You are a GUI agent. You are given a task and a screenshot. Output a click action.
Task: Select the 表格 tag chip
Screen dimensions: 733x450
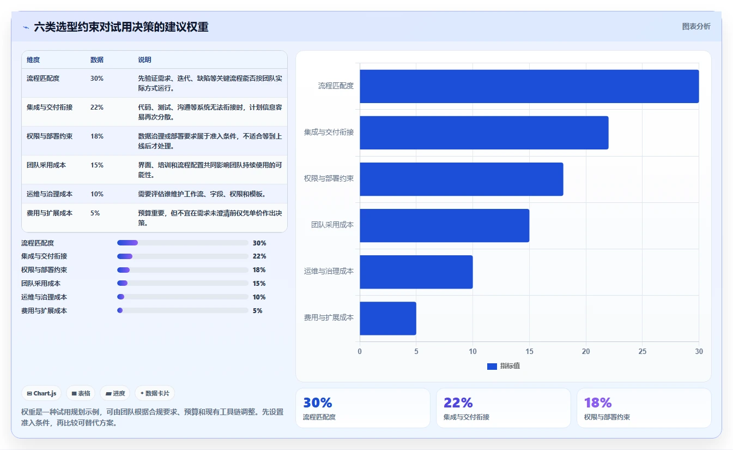81,393
